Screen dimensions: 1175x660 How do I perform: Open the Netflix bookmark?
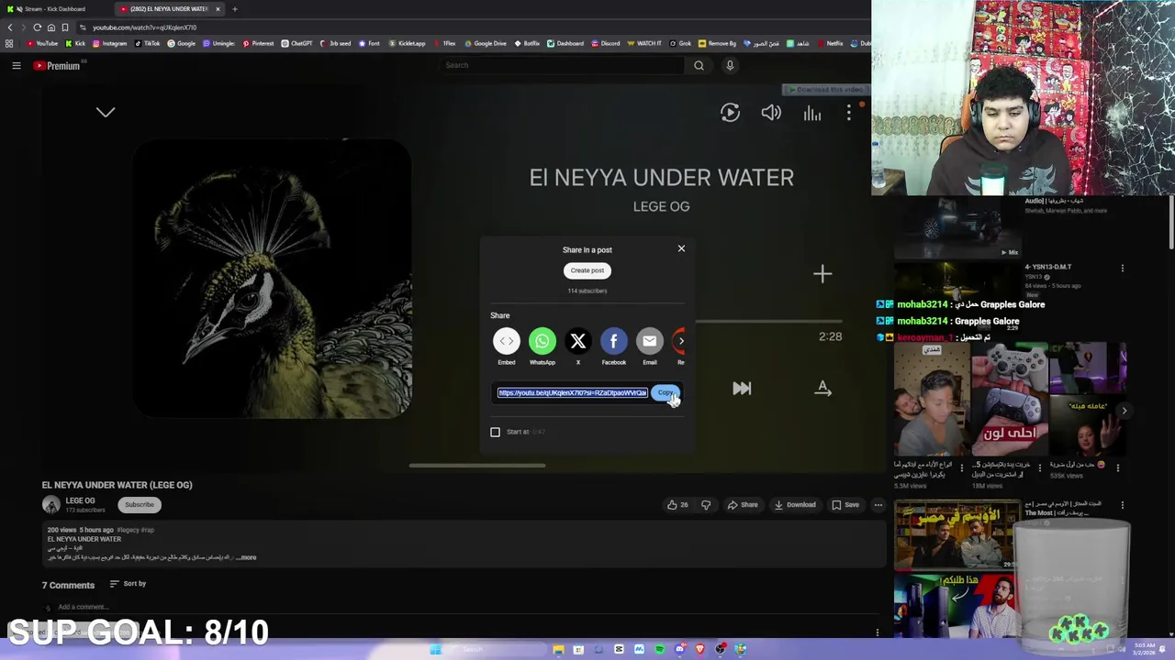[x=829, y=43]
